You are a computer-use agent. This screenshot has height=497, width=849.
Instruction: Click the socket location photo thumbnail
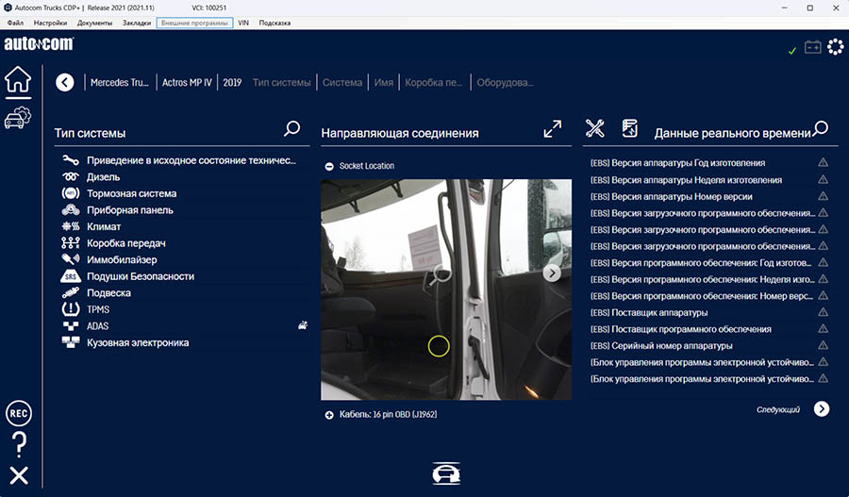[x=445, y=290]
